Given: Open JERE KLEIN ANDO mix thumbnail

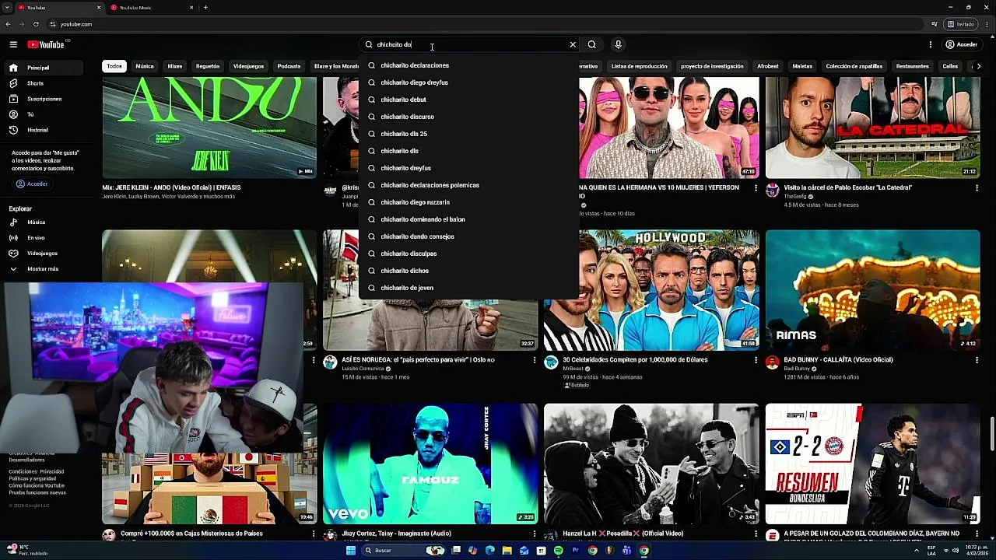Looking at the screenshot, I should click(209, 128).
